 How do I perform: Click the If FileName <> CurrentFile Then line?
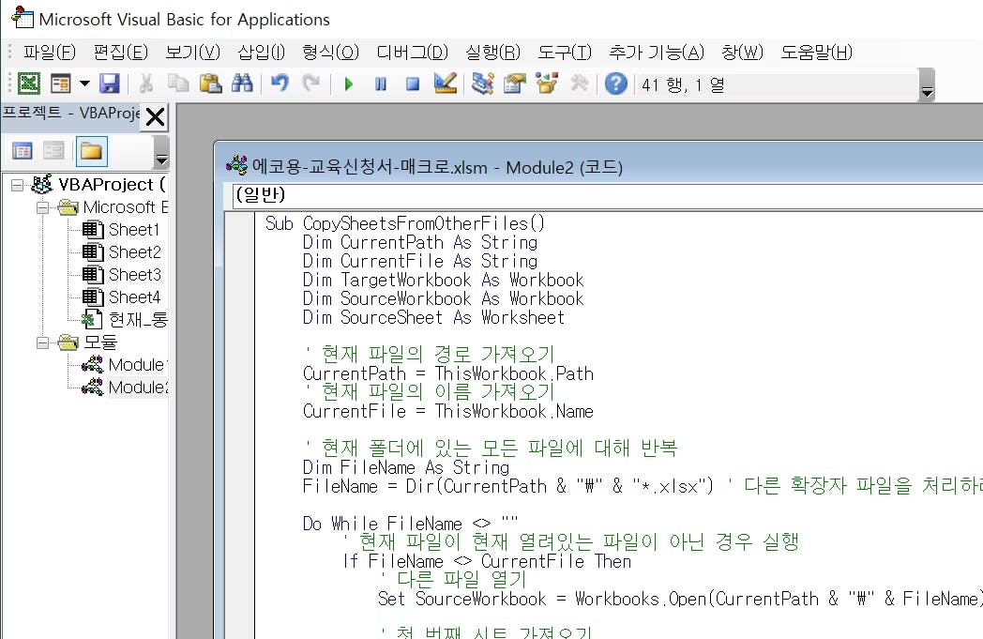pos(487,561)
